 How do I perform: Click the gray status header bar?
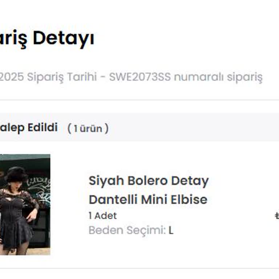[182, 128]
